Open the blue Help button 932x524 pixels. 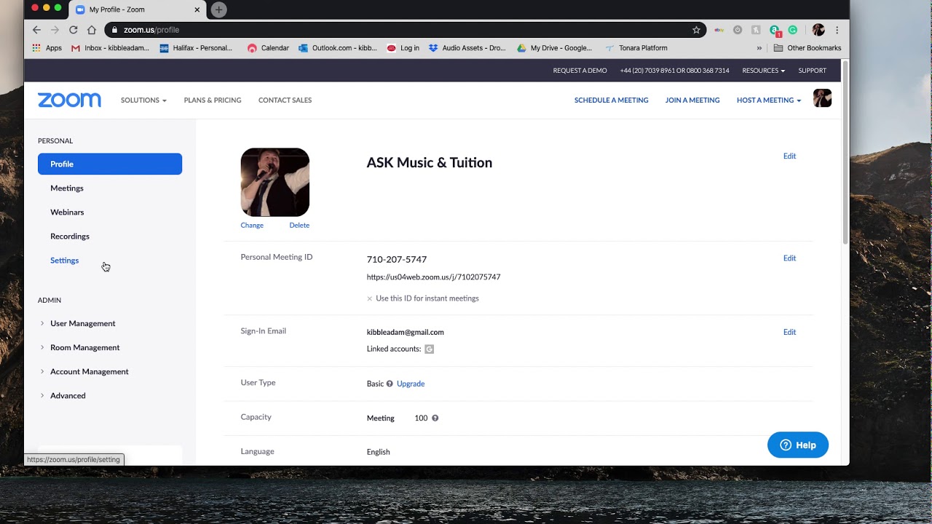(798, 445)
